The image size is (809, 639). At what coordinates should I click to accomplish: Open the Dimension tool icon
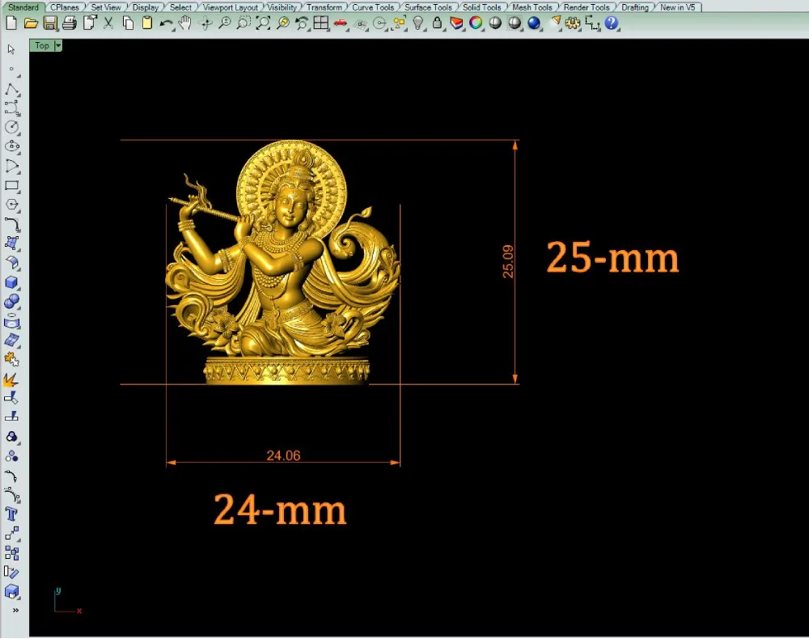(592, 23)
